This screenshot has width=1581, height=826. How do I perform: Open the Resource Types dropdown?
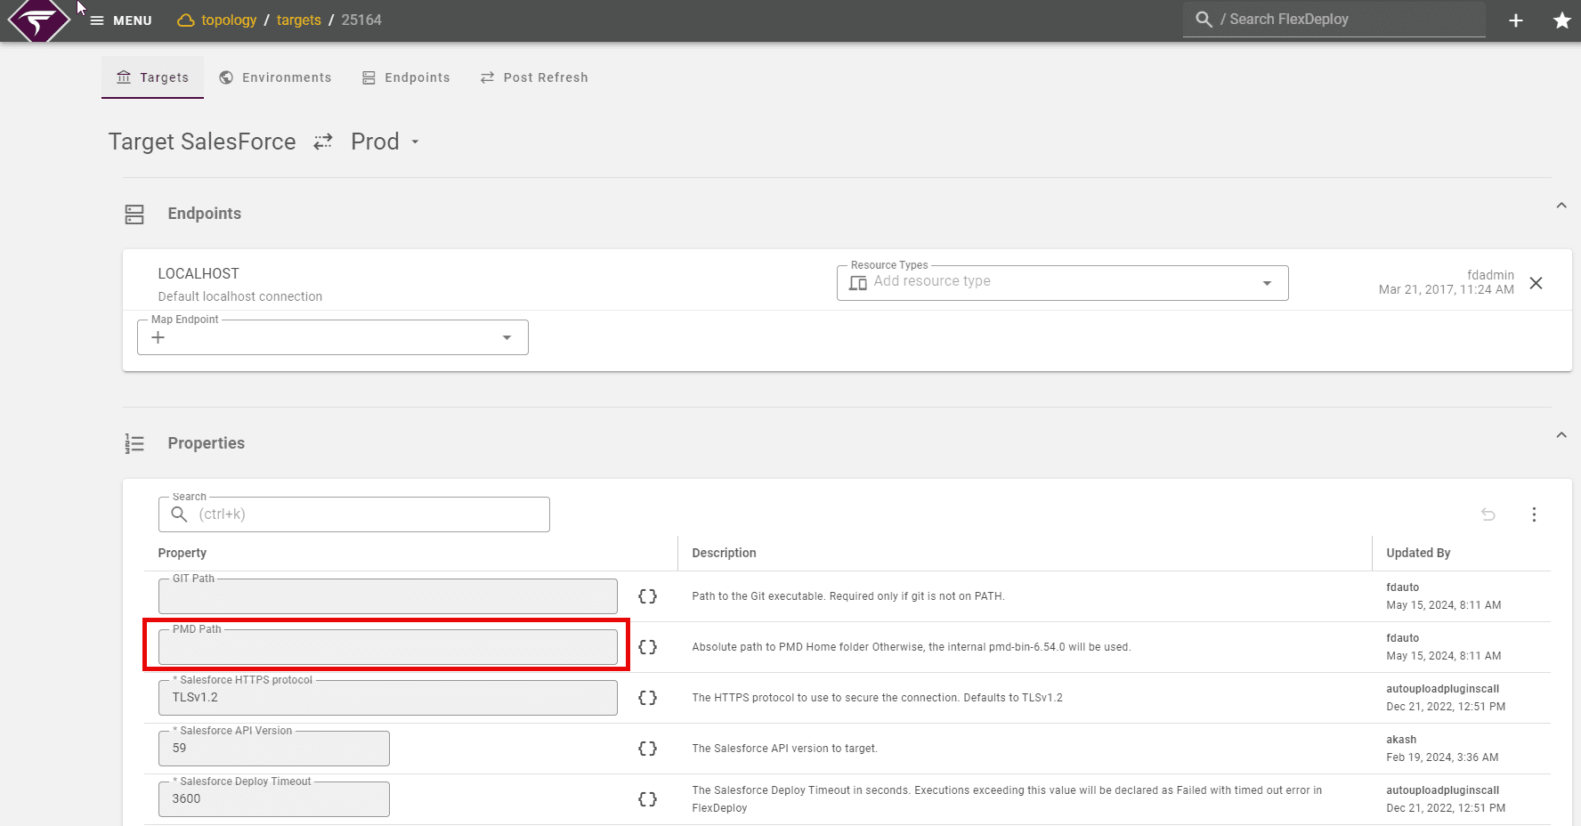(1063, 283)
